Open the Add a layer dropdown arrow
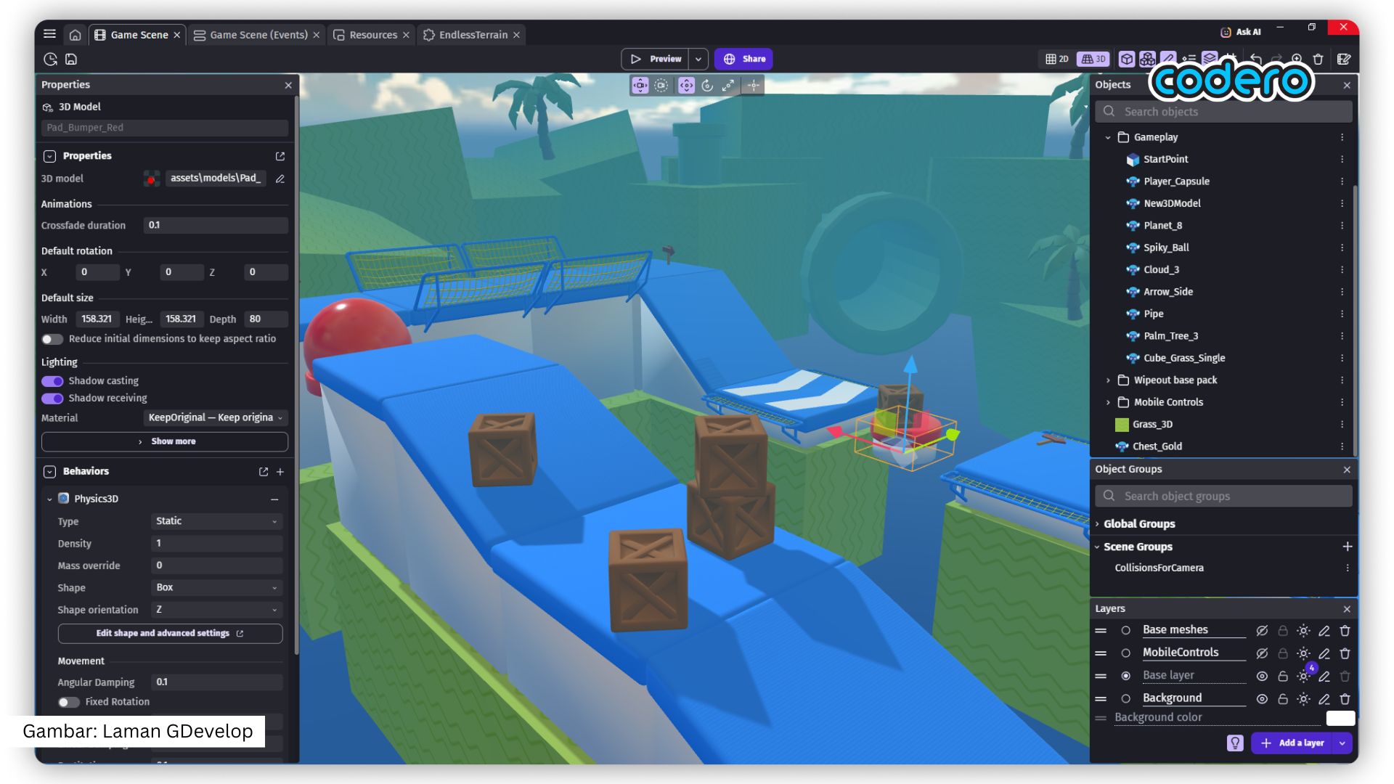The width and height of the screenshot is (1394, 784). pos(1342,743)
